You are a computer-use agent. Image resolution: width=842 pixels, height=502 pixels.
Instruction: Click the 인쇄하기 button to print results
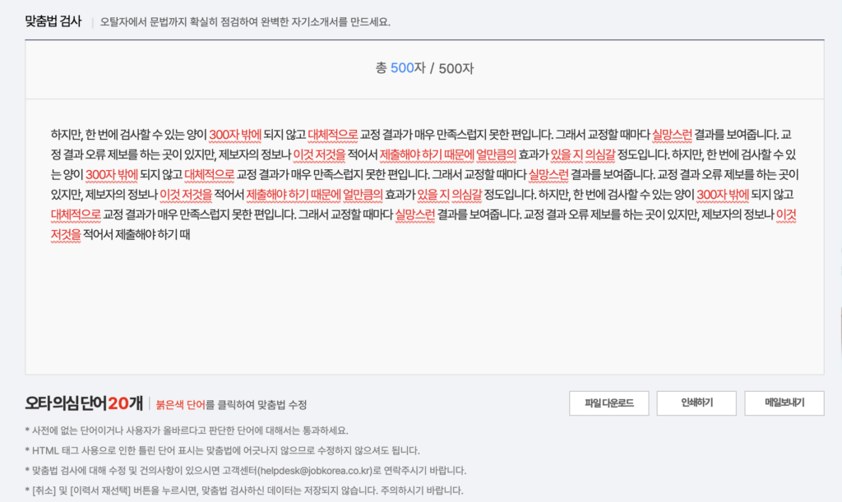click(696, 403)
